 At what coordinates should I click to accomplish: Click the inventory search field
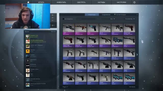tap(86, 19)
